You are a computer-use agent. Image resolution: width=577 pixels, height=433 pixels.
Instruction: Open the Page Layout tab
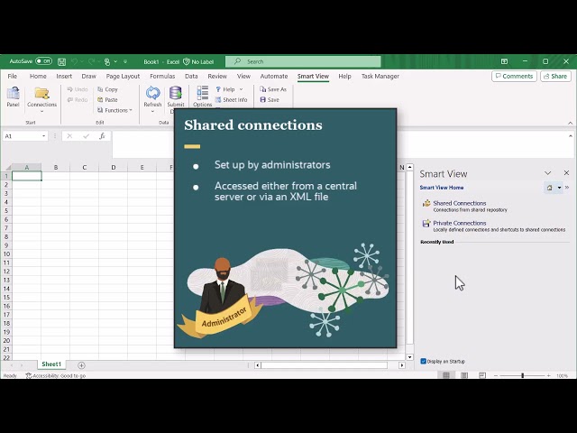[x=123, y=76]
